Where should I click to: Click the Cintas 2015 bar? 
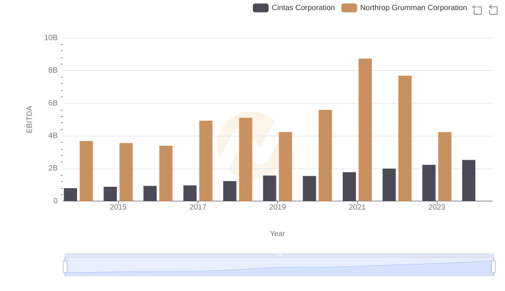[x=110, y=194]
